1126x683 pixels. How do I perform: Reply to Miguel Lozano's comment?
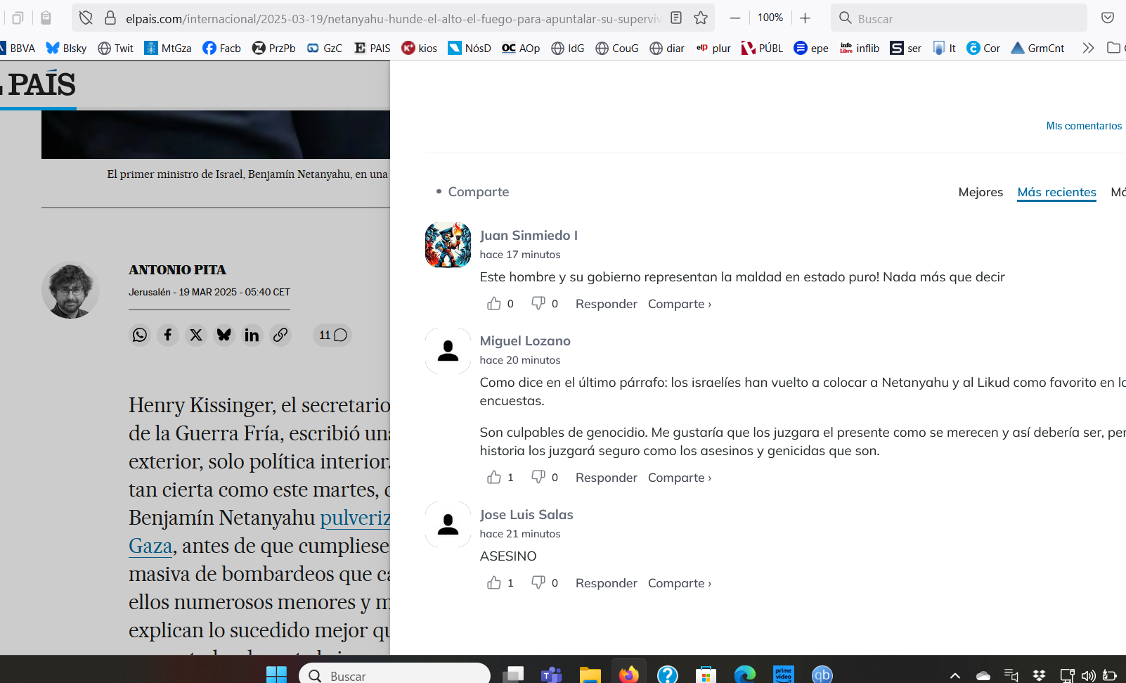(606, 478)
